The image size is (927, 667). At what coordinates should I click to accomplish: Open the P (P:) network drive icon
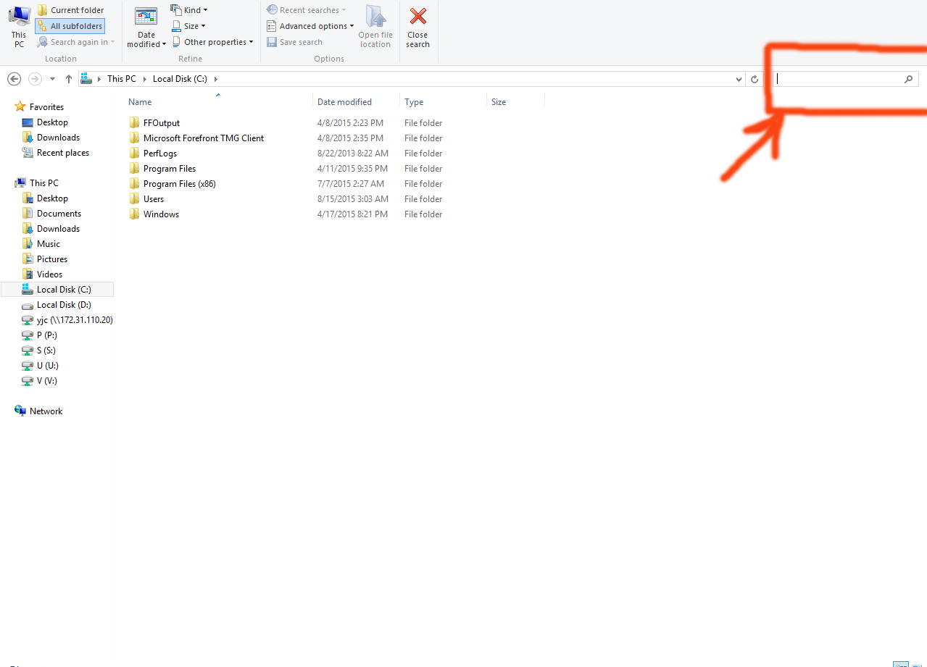(28, 335)
